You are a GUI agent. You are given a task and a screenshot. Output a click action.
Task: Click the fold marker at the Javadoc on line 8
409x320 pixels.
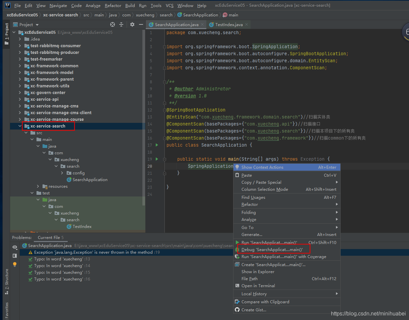click(164, 82)
